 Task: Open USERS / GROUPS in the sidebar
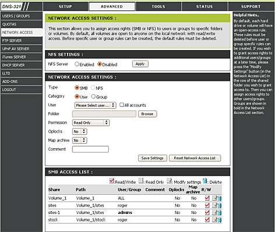click(x=22, y=16)
